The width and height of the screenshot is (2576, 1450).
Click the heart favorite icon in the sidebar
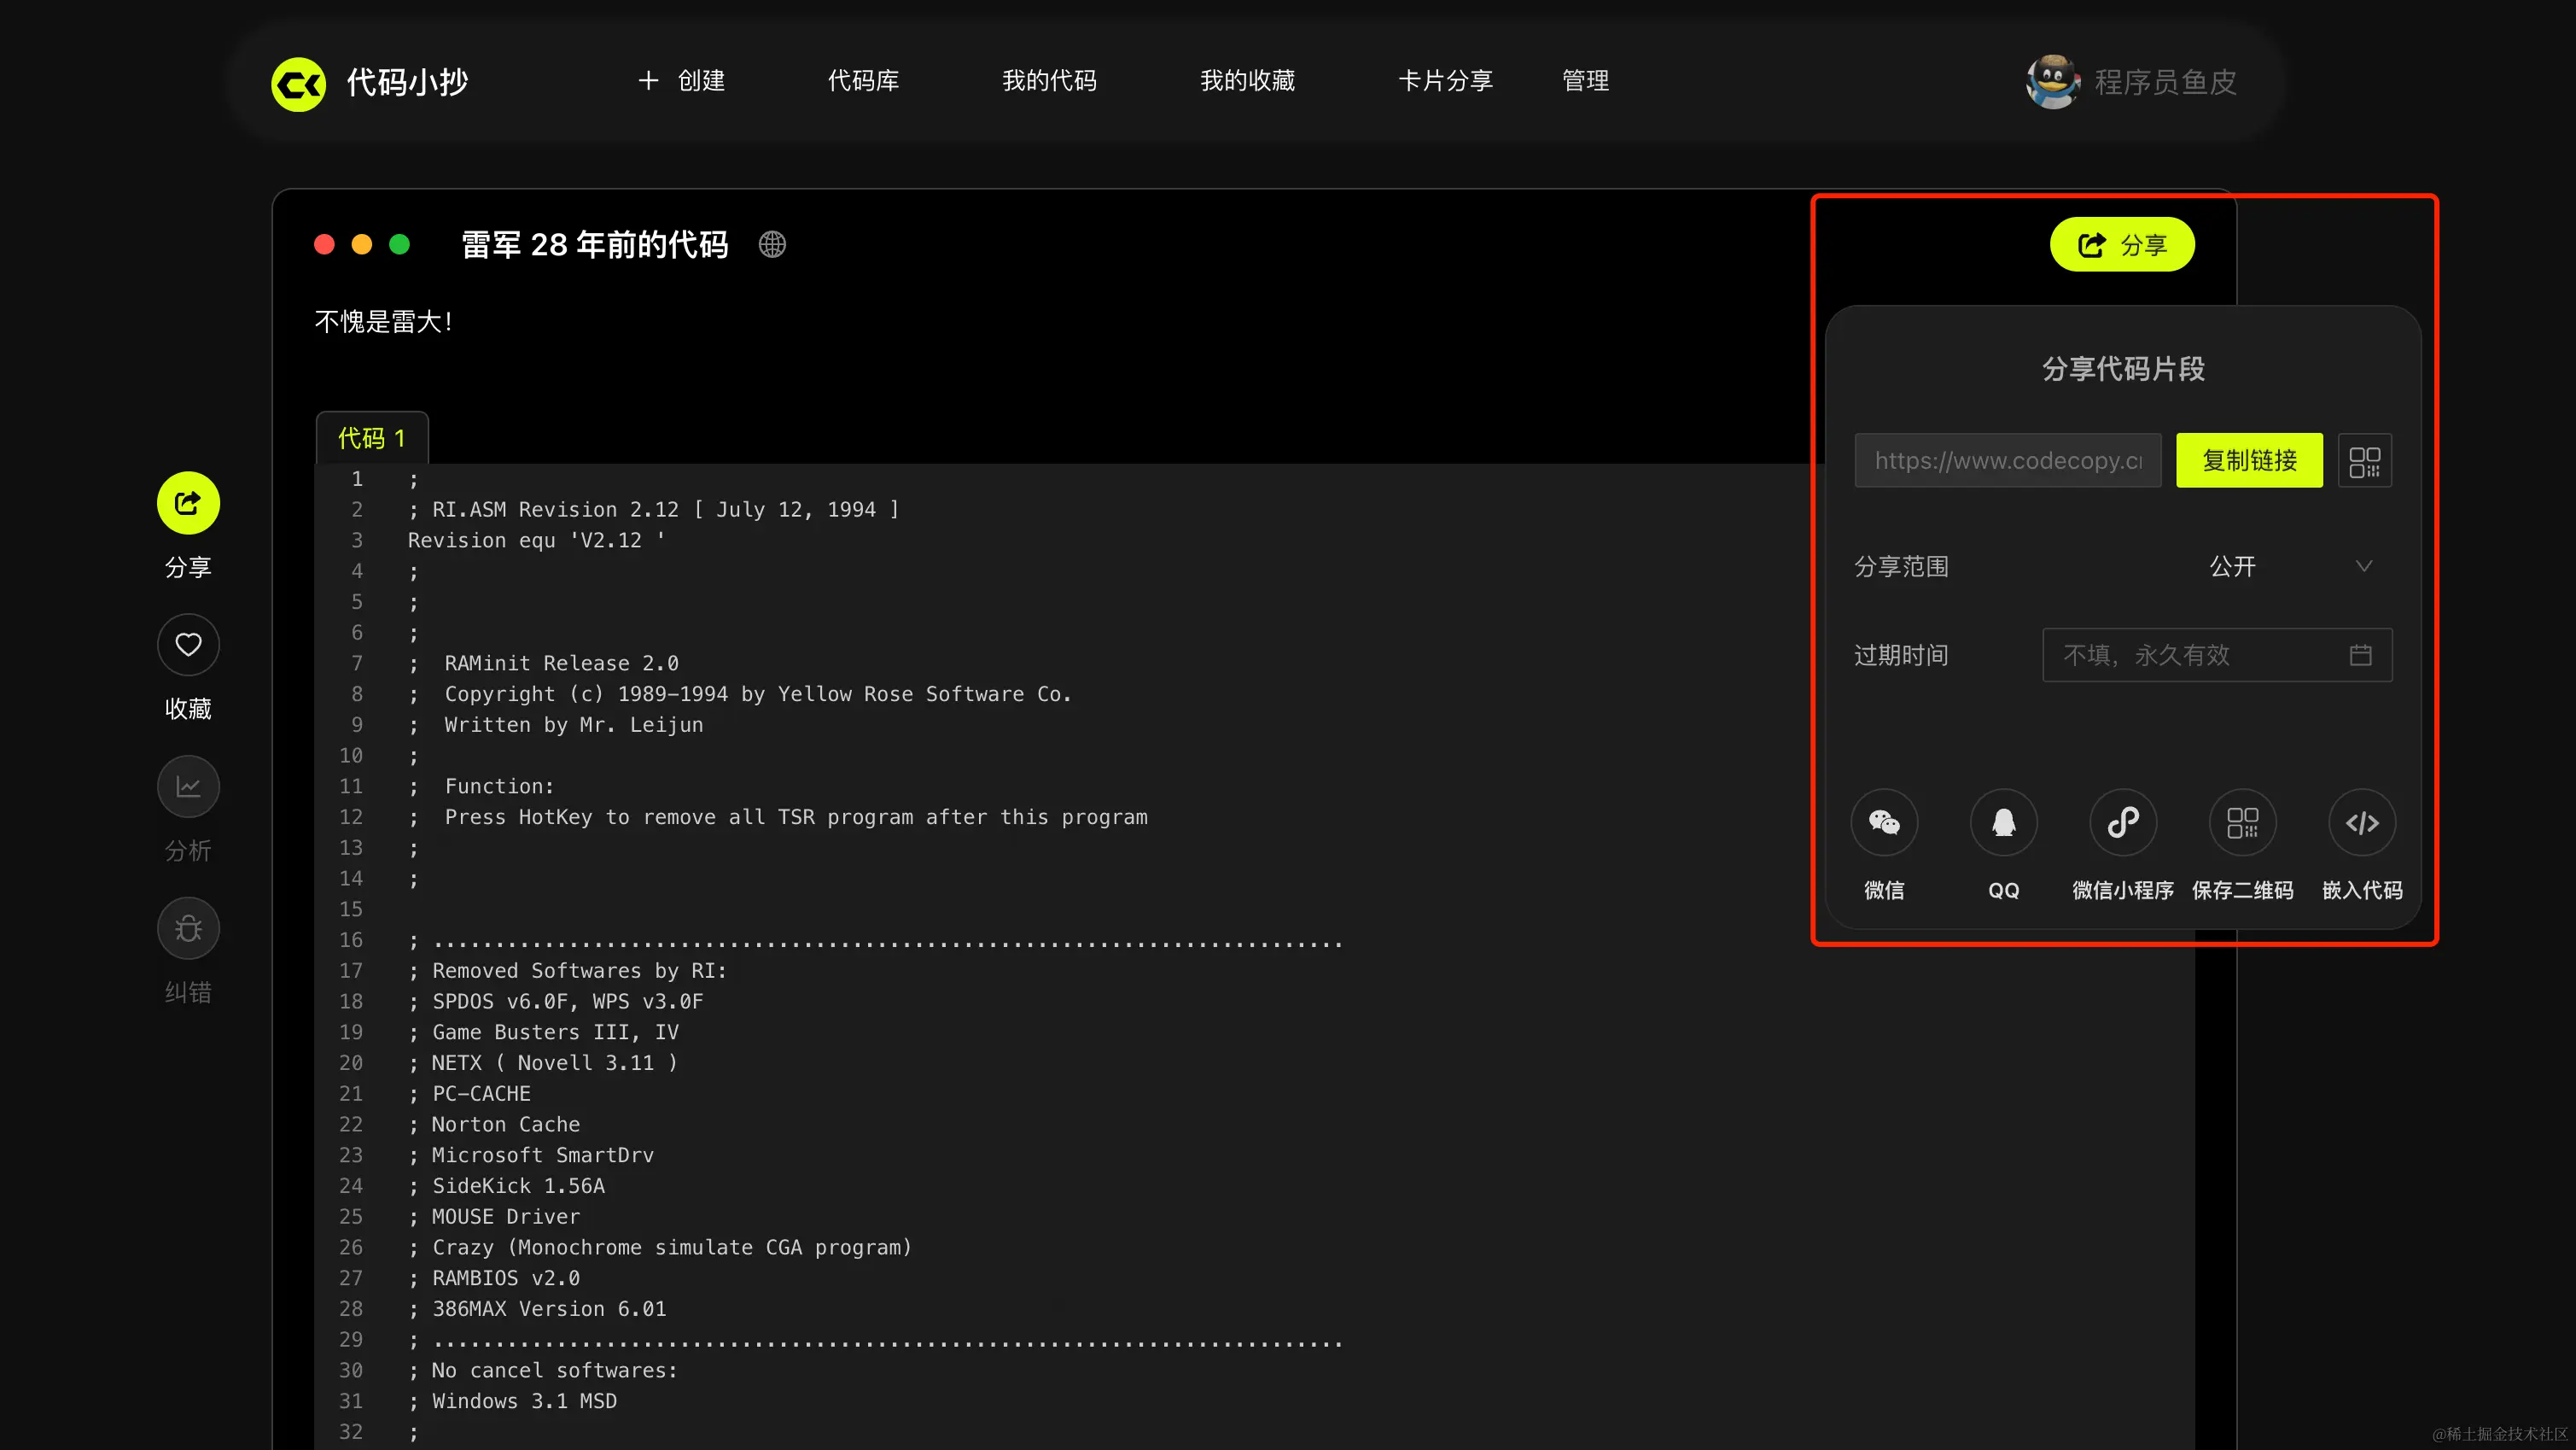click(188, 646)
